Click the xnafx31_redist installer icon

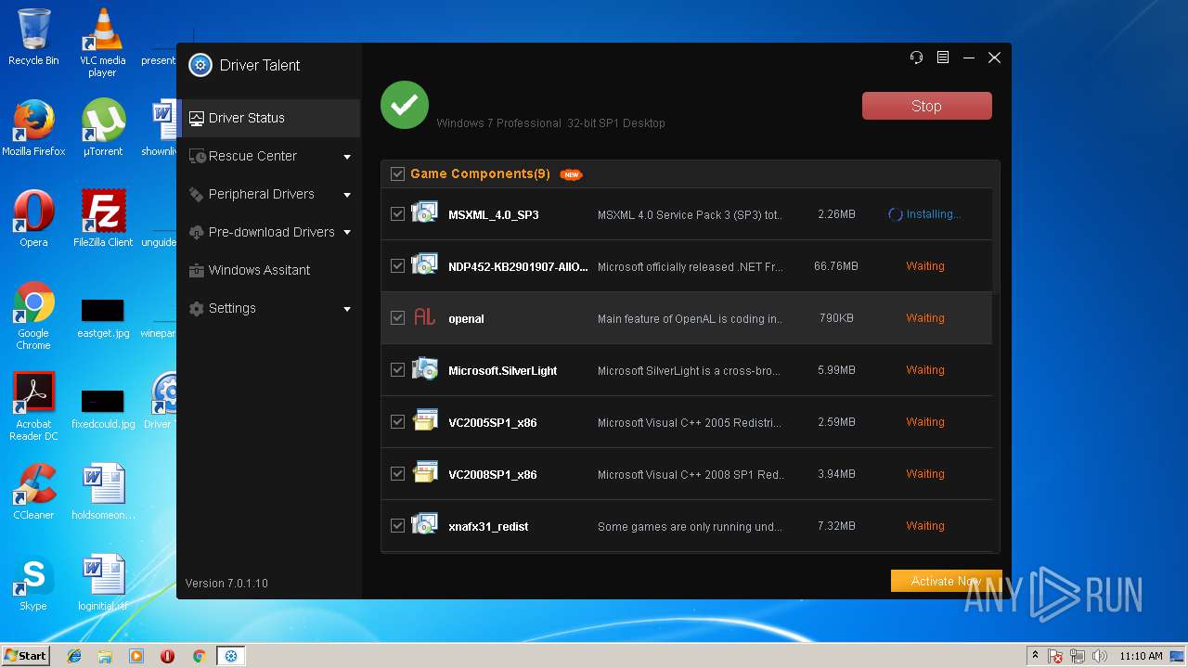[x=425, y=525]
